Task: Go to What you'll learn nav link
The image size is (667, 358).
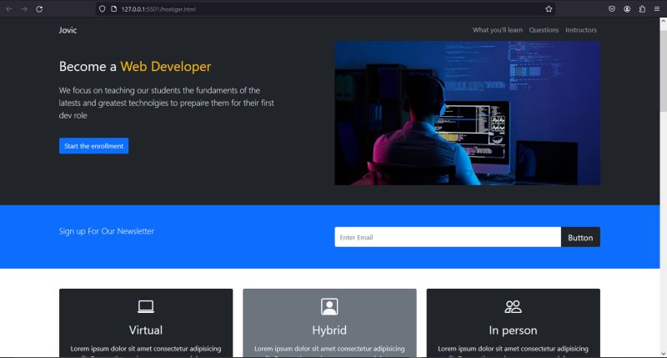Action: [497, 30]
